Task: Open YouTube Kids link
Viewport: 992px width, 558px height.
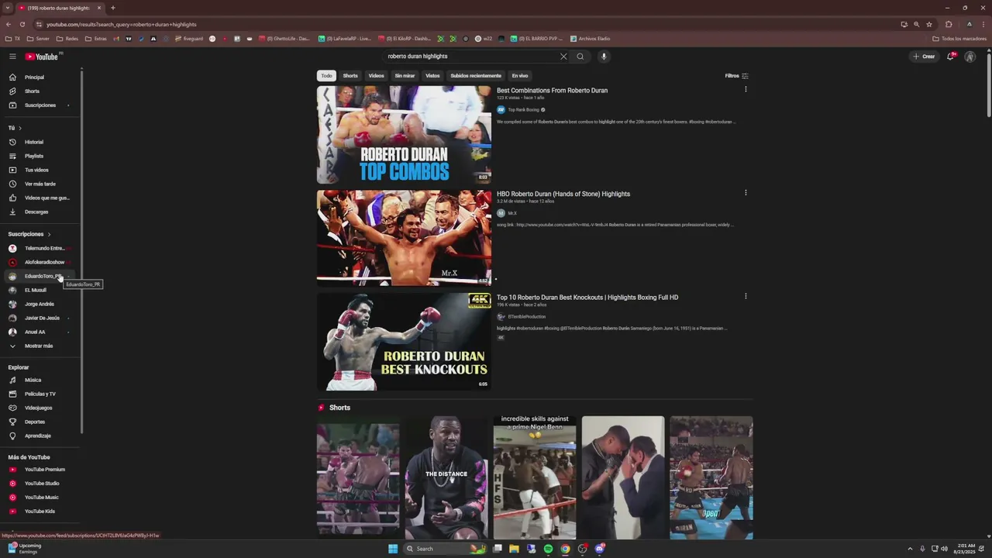Action: point(40,511)
